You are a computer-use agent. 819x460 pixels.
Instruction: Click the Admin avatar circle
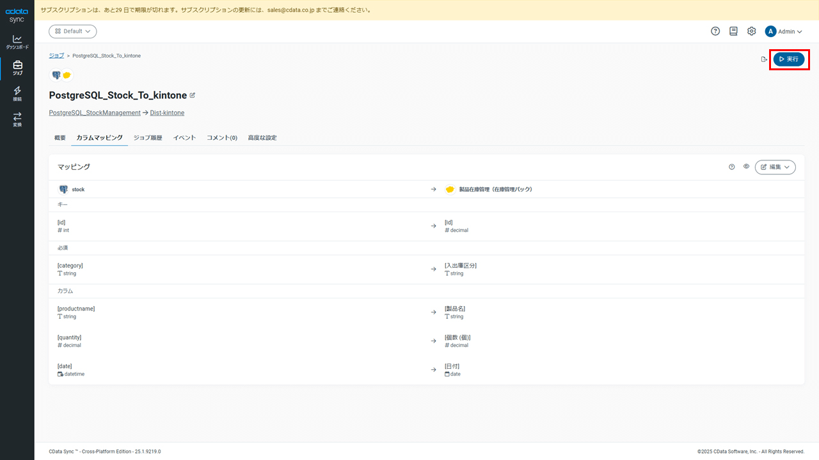pos(770,31)
